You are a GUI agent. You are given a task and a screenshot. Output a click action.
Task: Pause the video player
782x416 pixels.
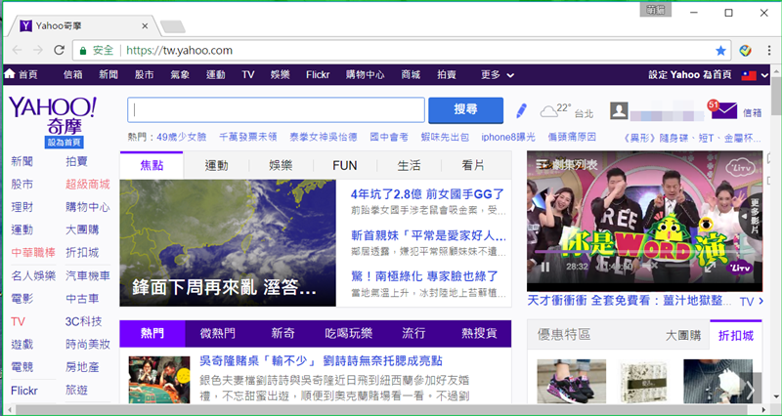coord(545,267)
